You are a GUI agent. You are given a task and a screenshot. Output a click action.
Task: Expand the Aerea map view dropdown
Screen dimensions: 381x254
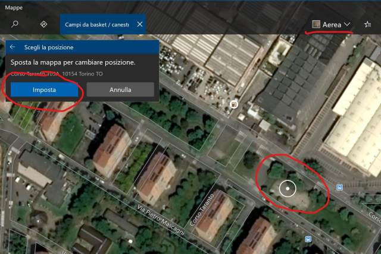(x=331, y=24)
